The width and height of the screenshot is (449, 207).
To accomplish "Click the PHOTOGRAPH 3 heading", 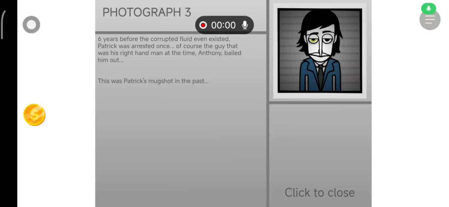I will 147,12.
